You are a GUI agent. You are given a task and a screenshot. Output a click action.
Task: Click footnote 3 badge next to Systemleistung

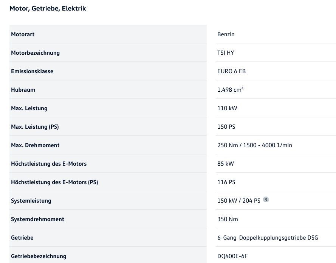(266, 200)
